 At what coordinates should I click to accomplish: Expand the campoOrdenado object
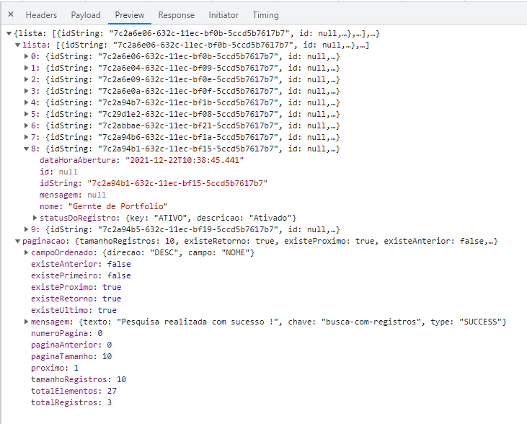pos(26,252)
